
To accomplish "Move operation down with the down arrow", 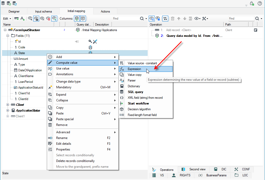I will 185,19.
